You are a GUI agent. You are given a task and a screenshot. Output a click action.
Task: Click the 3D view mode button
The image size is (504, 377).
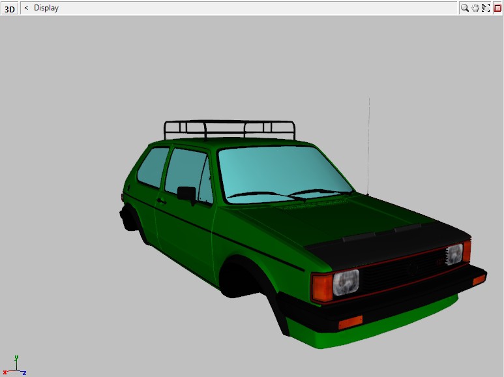(x=10, y=8)
